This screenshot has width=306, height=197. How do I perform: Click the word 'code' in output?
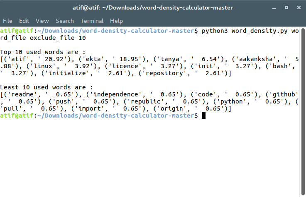click(x=205, y=94)
